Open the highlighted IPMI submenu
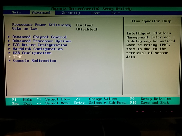182x136 pixels. pyautogui.click(x=17, y=57)
